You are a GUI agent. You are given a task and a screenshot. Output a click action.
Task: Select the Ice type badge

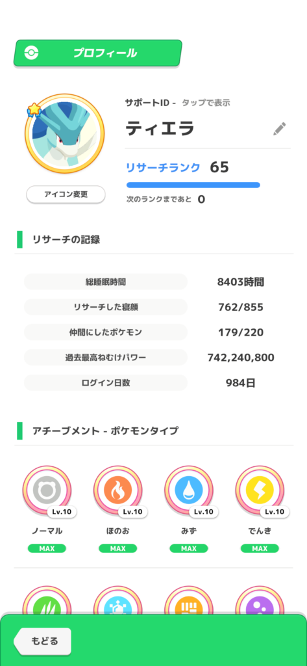[x=118, y=600]
